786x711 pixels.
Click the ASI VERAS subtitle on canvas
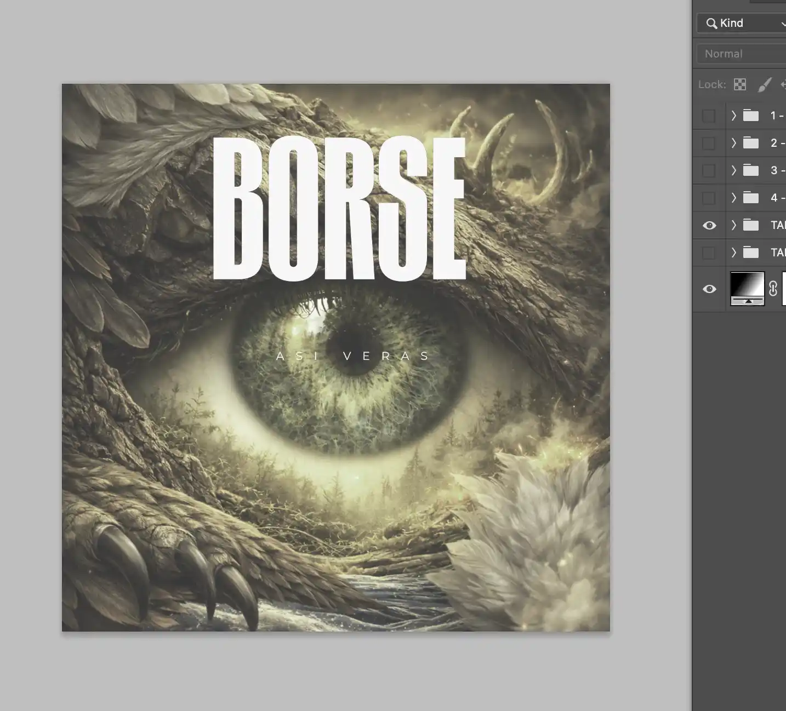[353, 356]
